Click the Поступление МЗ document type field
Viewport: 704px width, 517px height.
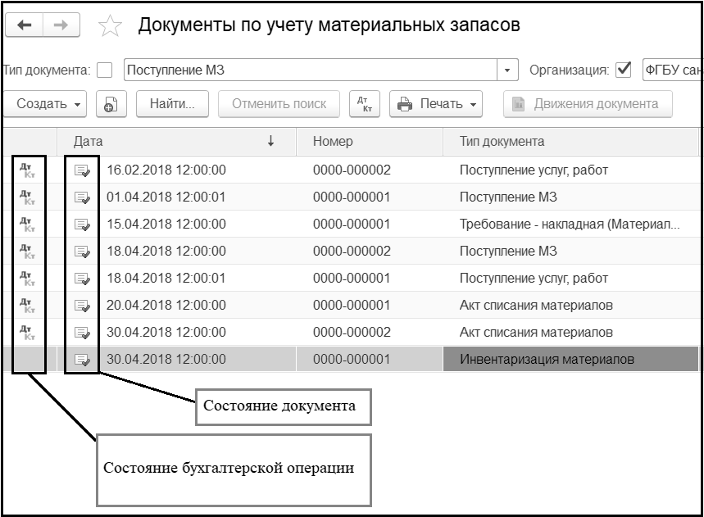click(x=311, y=70)
